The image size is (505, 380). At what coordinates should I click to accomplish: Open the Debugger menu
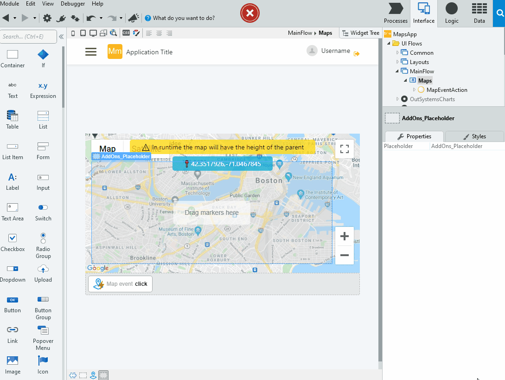pyautogui.click(x=73, y=4)
